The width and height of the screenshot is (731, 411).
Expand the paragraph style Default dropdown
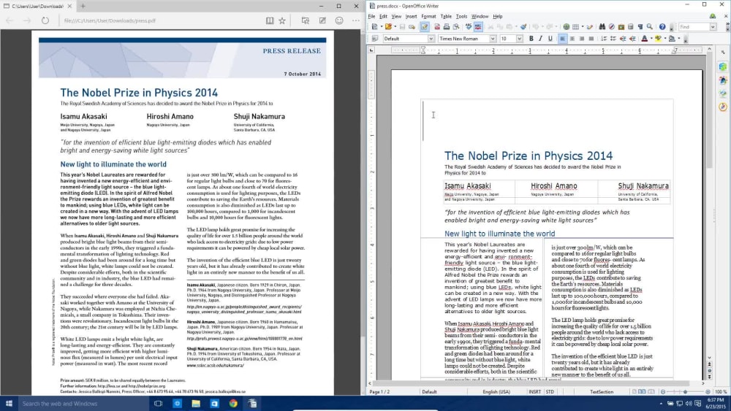pyautogui.click(x=431, y=39)
